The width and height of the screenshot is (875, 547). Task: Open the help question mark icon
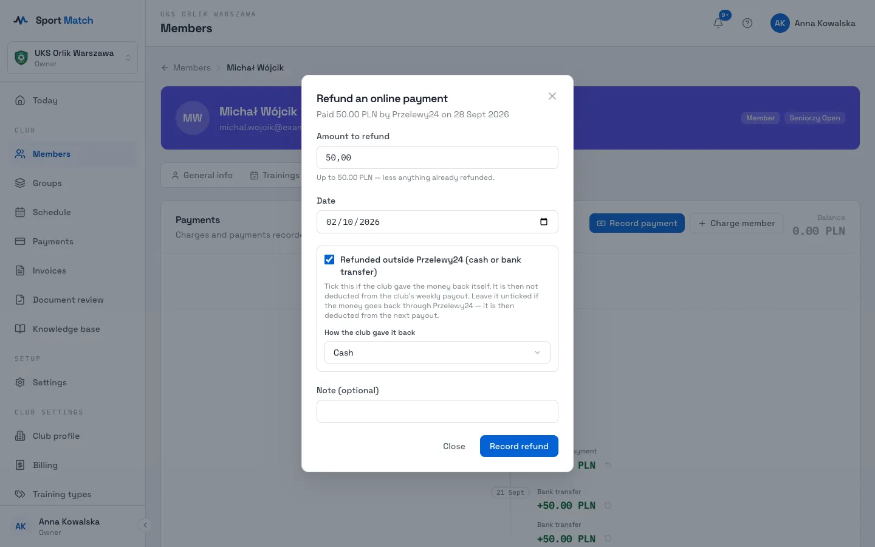coord(747,23)
